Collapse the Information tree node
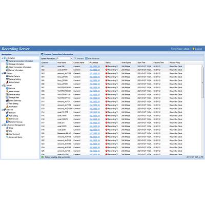The height and width of the screenshot is (205, 205). pyautogui.click(x=2, y=58)
